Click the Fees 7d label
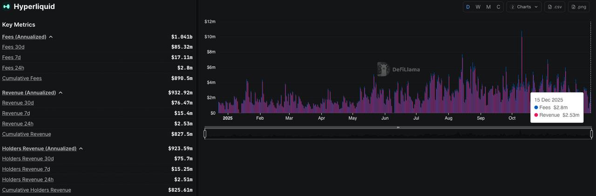This screenshot has width=596, height=196. coord(12,57)
